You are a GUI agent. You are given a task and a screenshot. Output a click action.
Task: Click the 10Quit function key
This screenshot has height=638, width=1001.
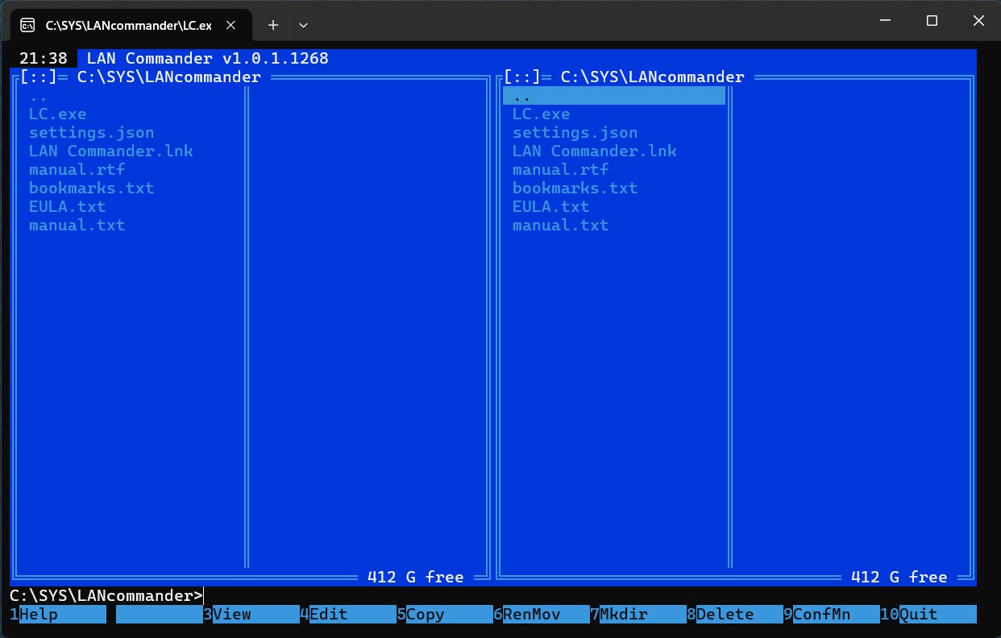(928, 614)
